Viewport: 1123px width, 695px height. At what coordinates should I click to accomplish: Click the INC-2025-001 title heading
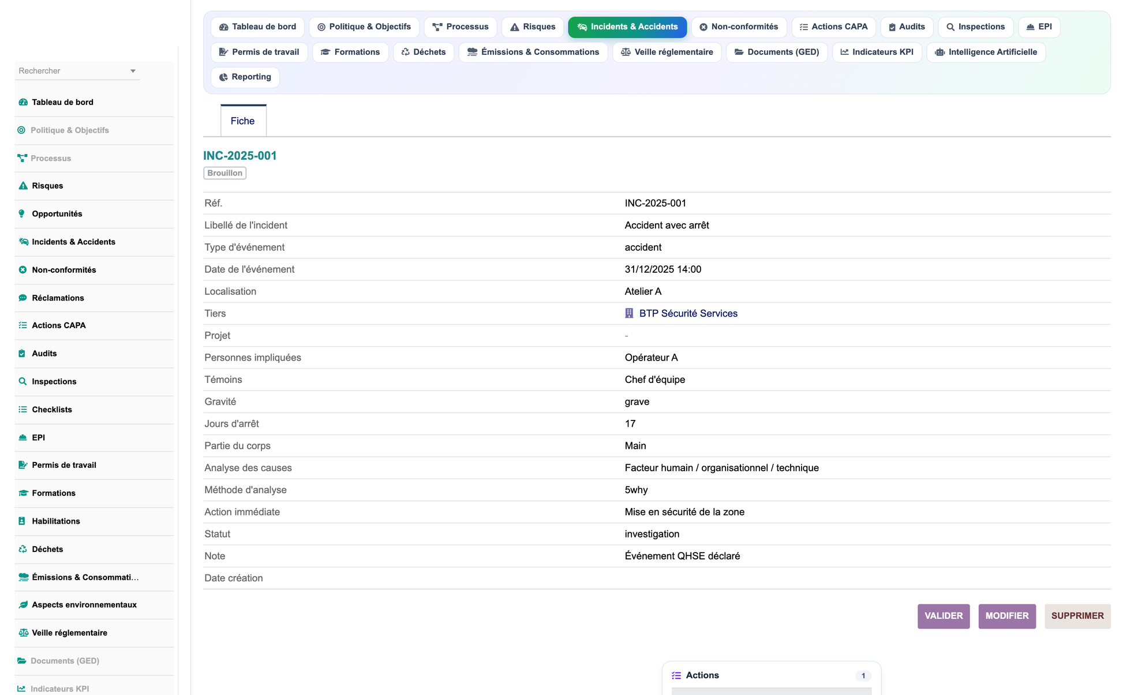tap(240, 156)
